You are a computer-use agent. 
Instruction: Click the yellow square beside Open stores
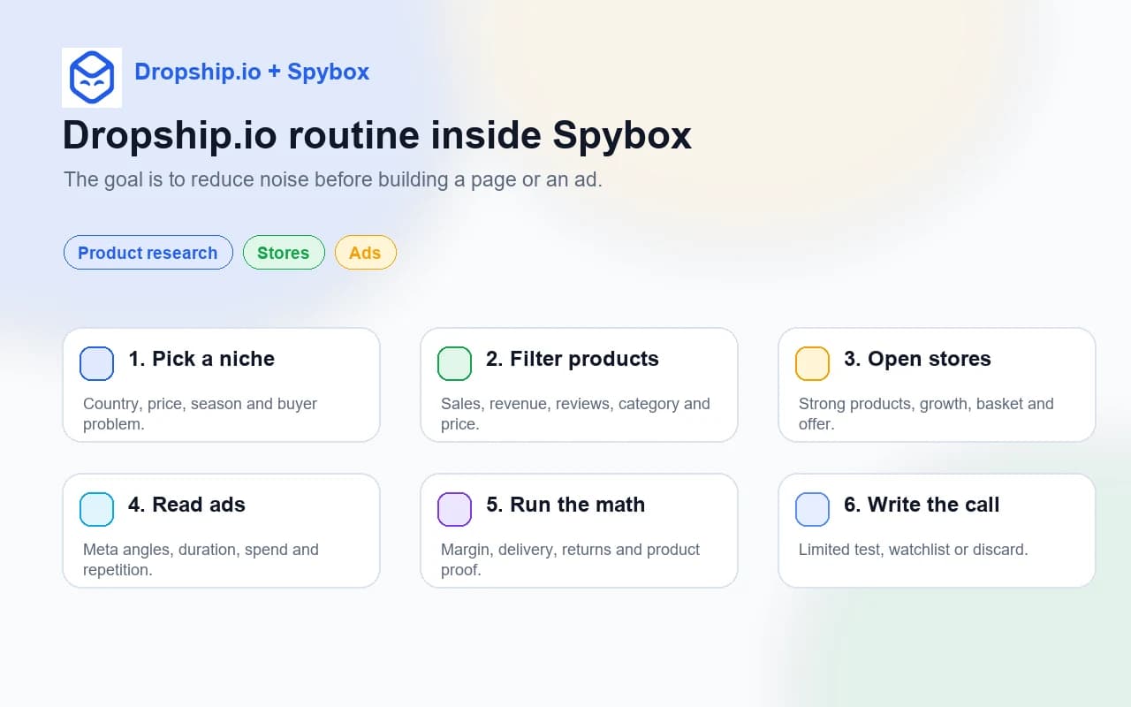point(812,363)
